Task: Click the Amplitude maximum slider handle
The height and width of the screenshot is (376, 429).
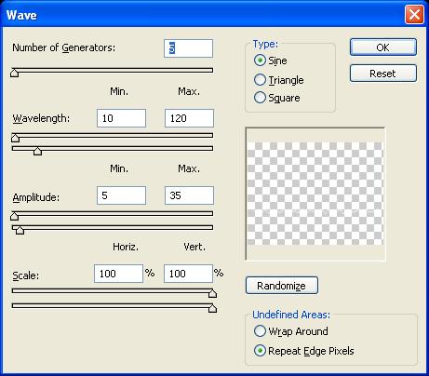Action: [20, 230]
